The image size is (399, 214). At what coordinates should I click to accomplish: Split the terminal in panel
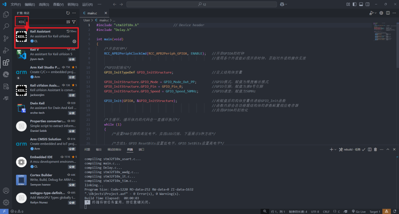coord(370,150)
